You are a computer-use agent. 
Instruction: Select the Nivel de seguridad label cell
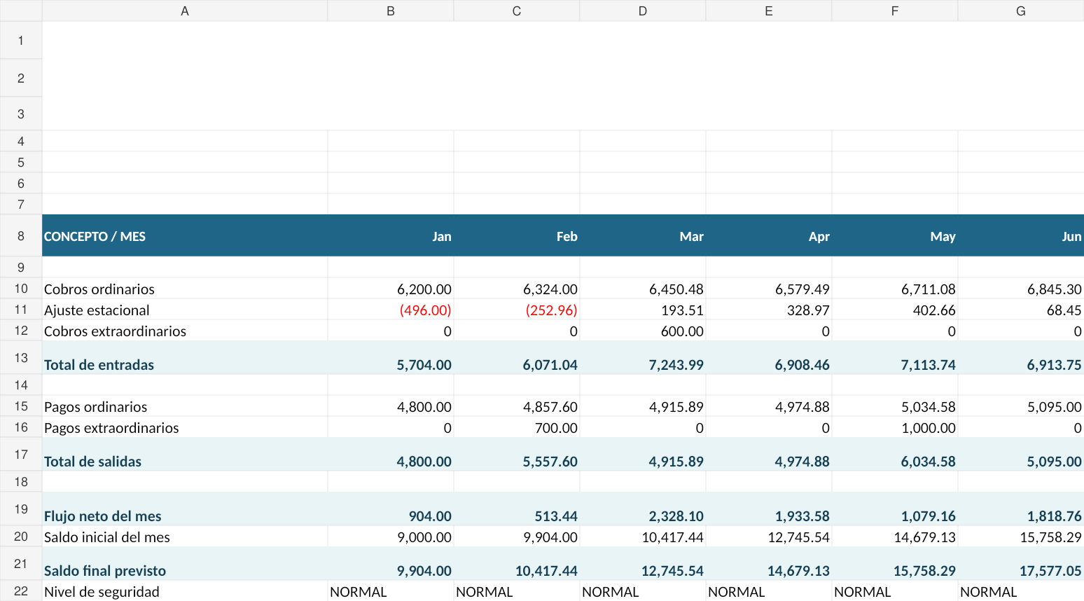click(x=185, y=591)
